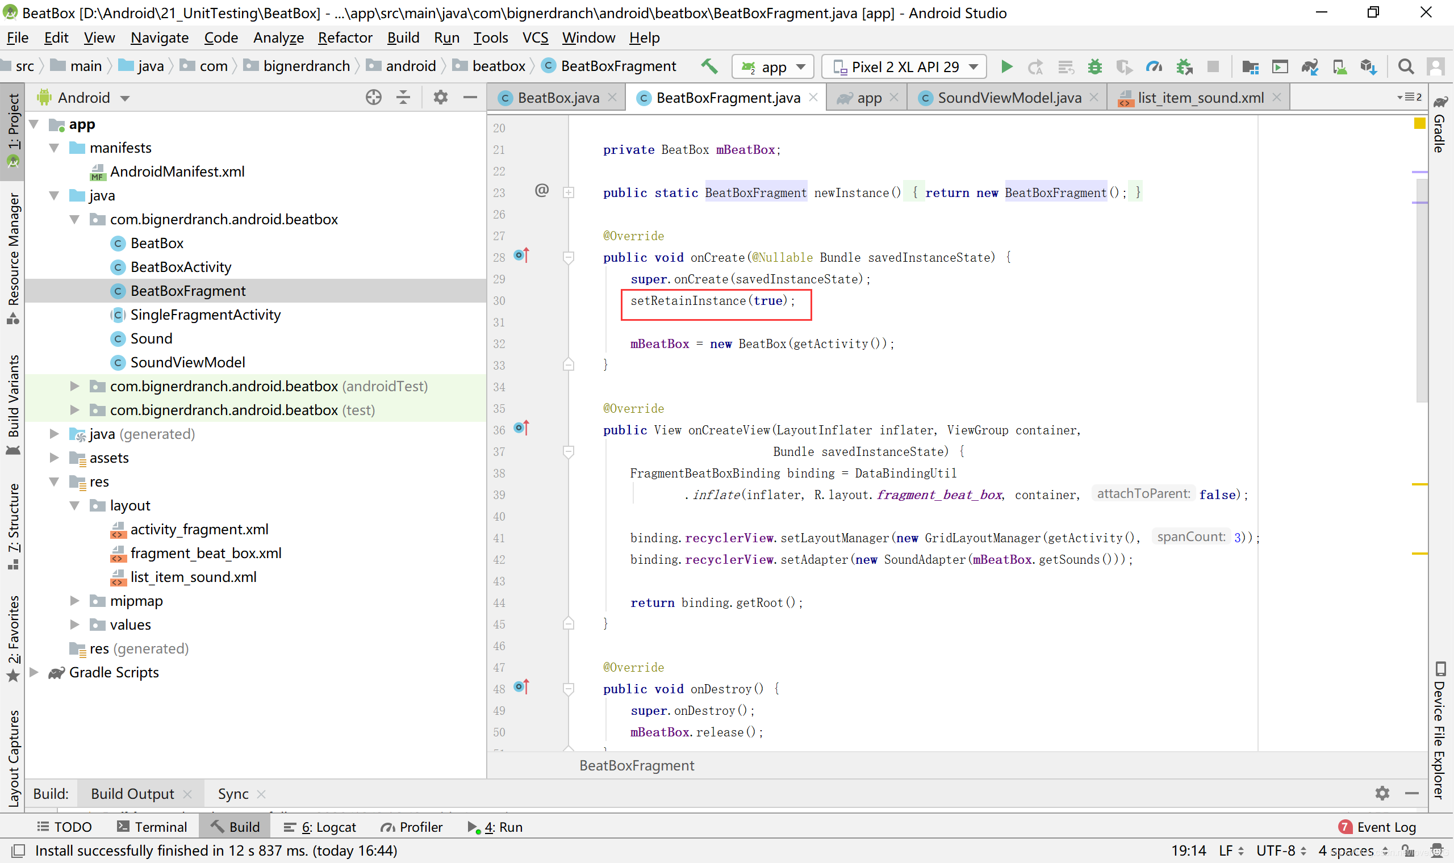Click Sync Project with Gradle Files icon

pyautogui.click(x=1309, y=67)
